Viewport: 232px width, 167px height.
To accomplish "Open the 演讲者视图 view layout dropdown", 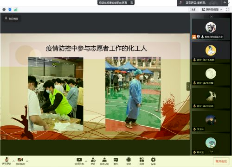I will (x=212, y=10).
